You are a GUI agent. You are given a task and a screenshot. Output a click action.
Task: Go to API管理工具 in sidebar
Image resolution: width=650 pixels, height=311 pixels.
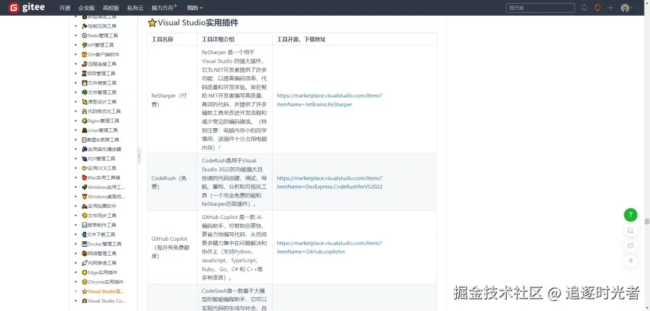(x=98, y=45)
